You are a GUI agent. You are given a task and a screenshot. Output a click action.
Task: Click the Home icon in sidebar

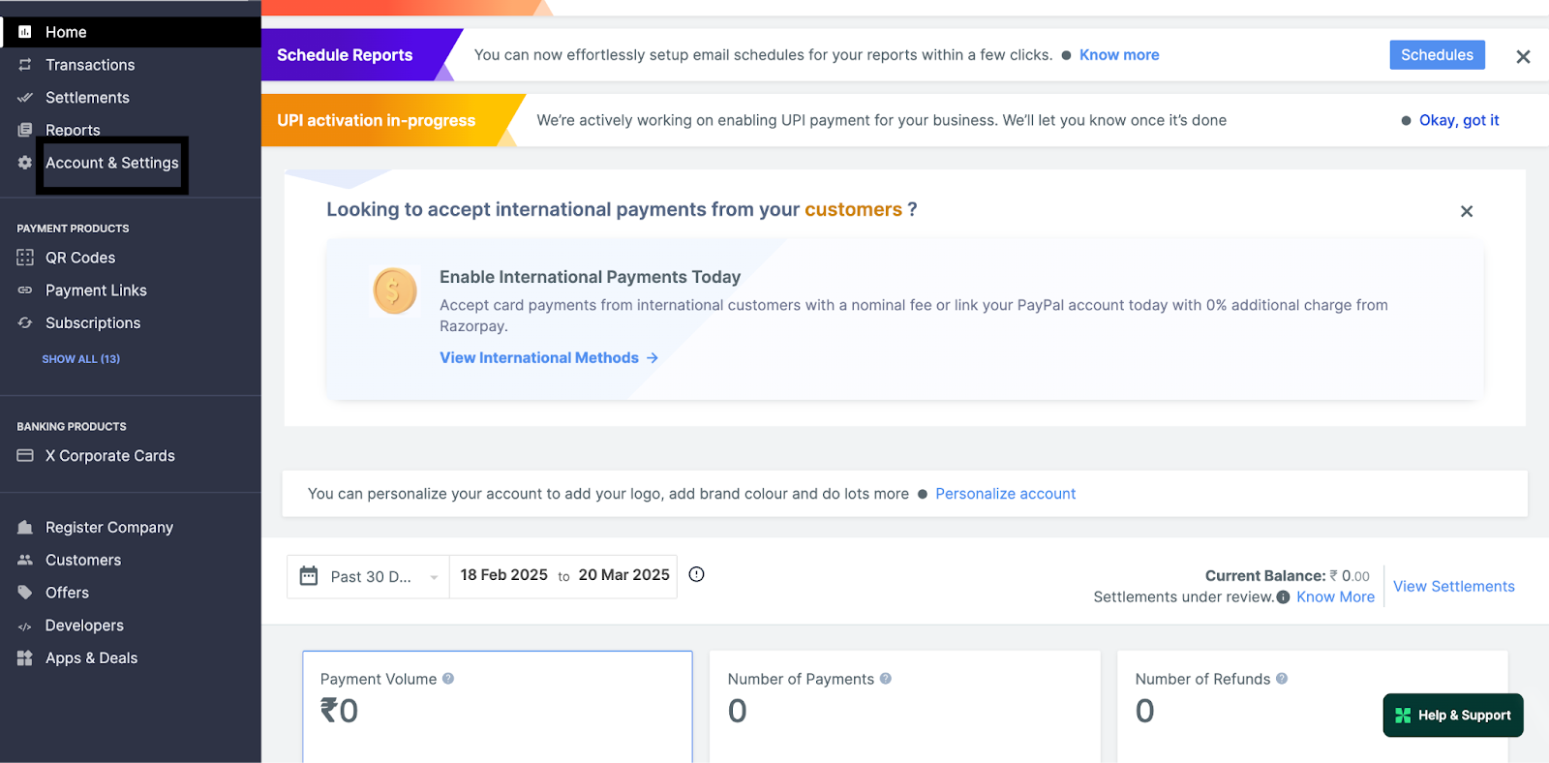coord(25,32)
